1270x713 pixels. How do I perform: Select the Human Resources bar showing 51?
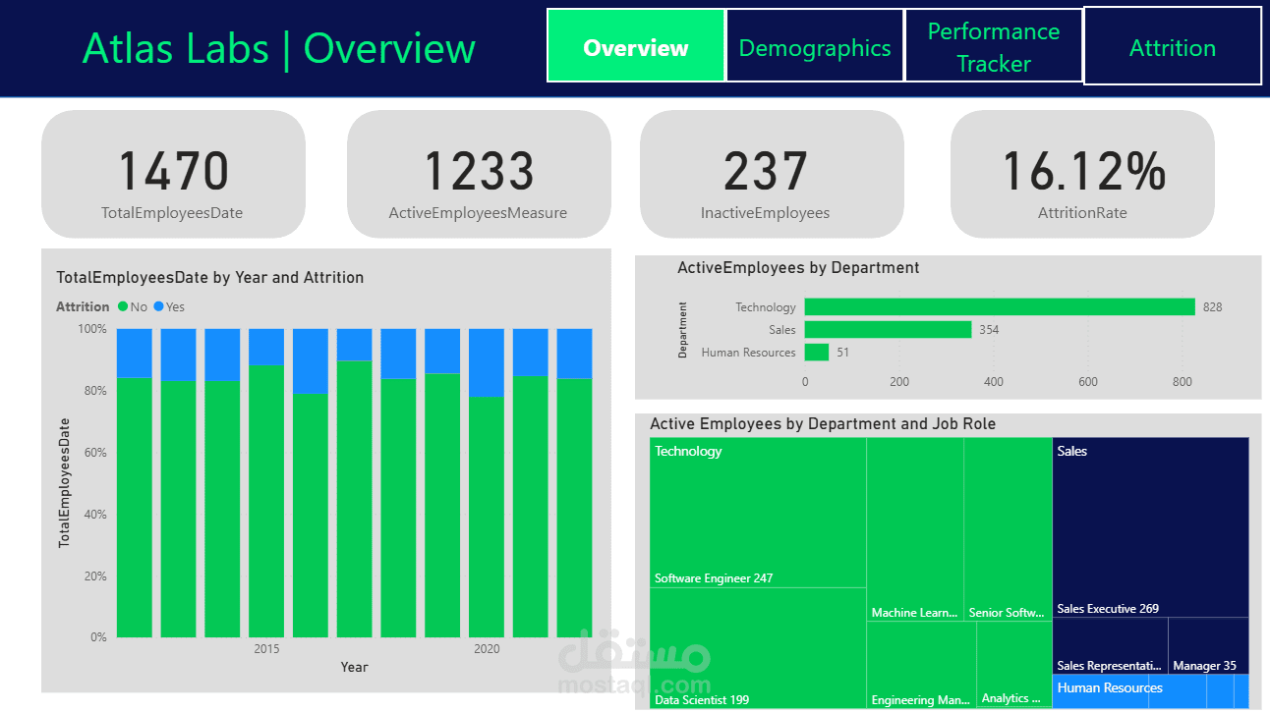817,352
